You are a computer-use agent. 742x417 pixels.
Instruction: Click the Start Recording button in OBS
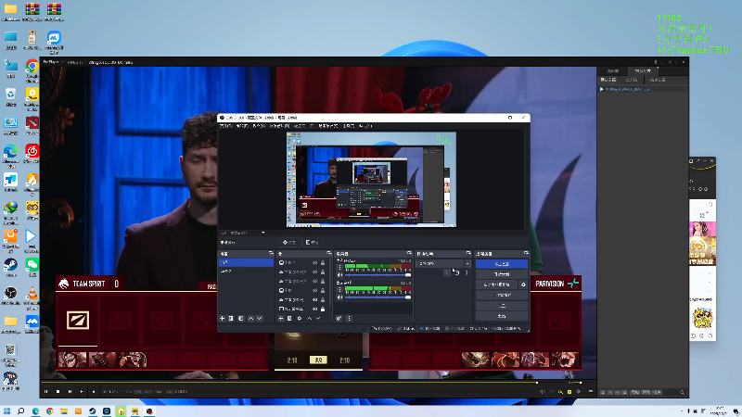(502, 274)
